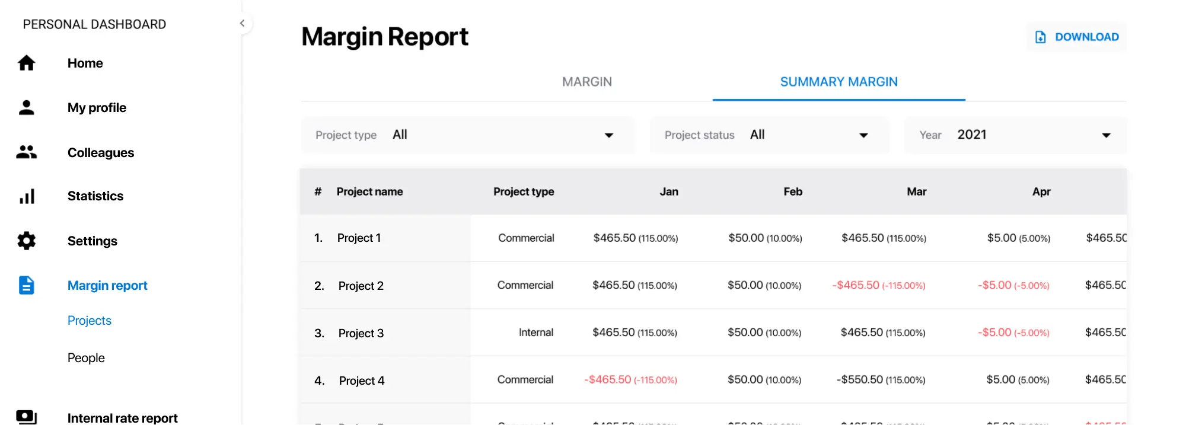Open the Projects sub-item

(90, 320)
